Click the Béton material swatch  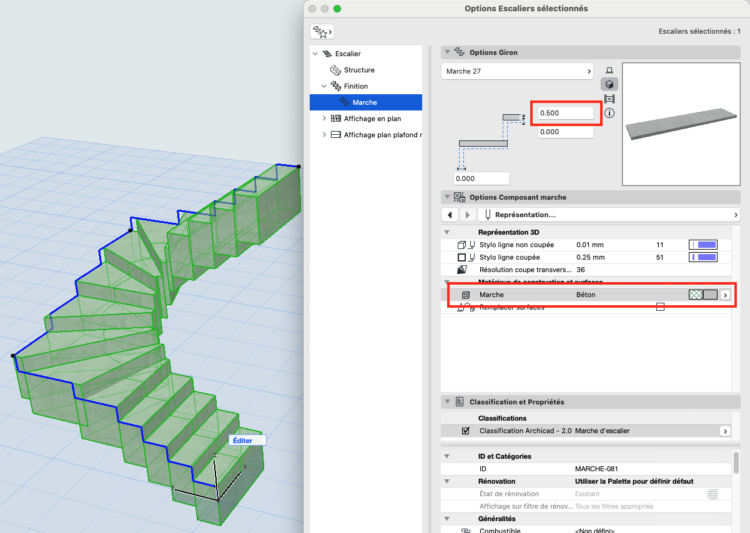tap(703, 295)
